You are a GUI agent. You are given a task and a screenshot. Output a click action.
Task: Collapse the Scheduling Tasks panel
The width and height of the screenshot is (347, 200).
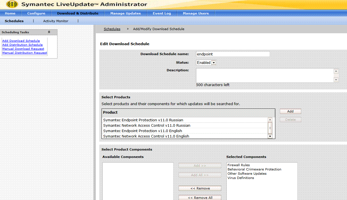tap(49, 32)
